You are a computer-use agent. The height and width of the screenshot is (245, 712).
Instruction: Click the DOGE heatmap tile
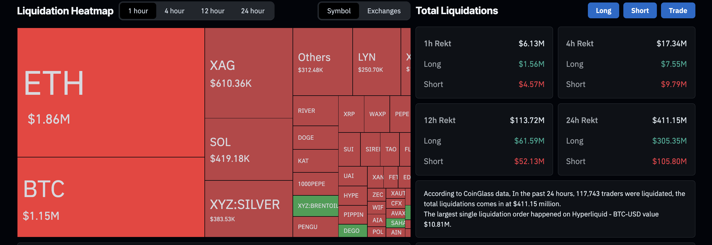tap(315, 138)
